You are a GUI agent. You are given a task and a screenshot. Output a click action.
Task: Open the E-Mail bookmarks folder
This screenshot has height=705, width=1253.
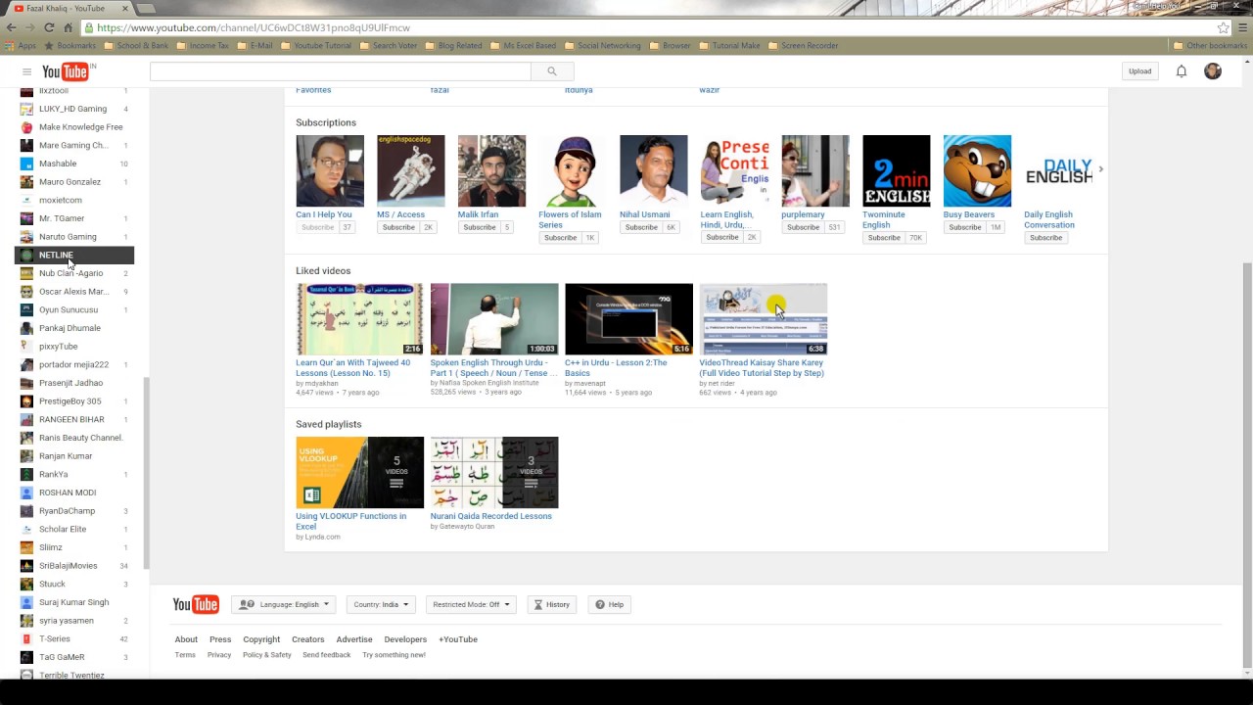click(x=255, y=46)
